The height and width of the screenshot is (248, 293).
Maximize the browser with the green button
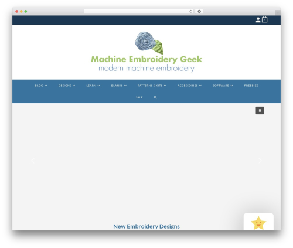coord(26,11)
